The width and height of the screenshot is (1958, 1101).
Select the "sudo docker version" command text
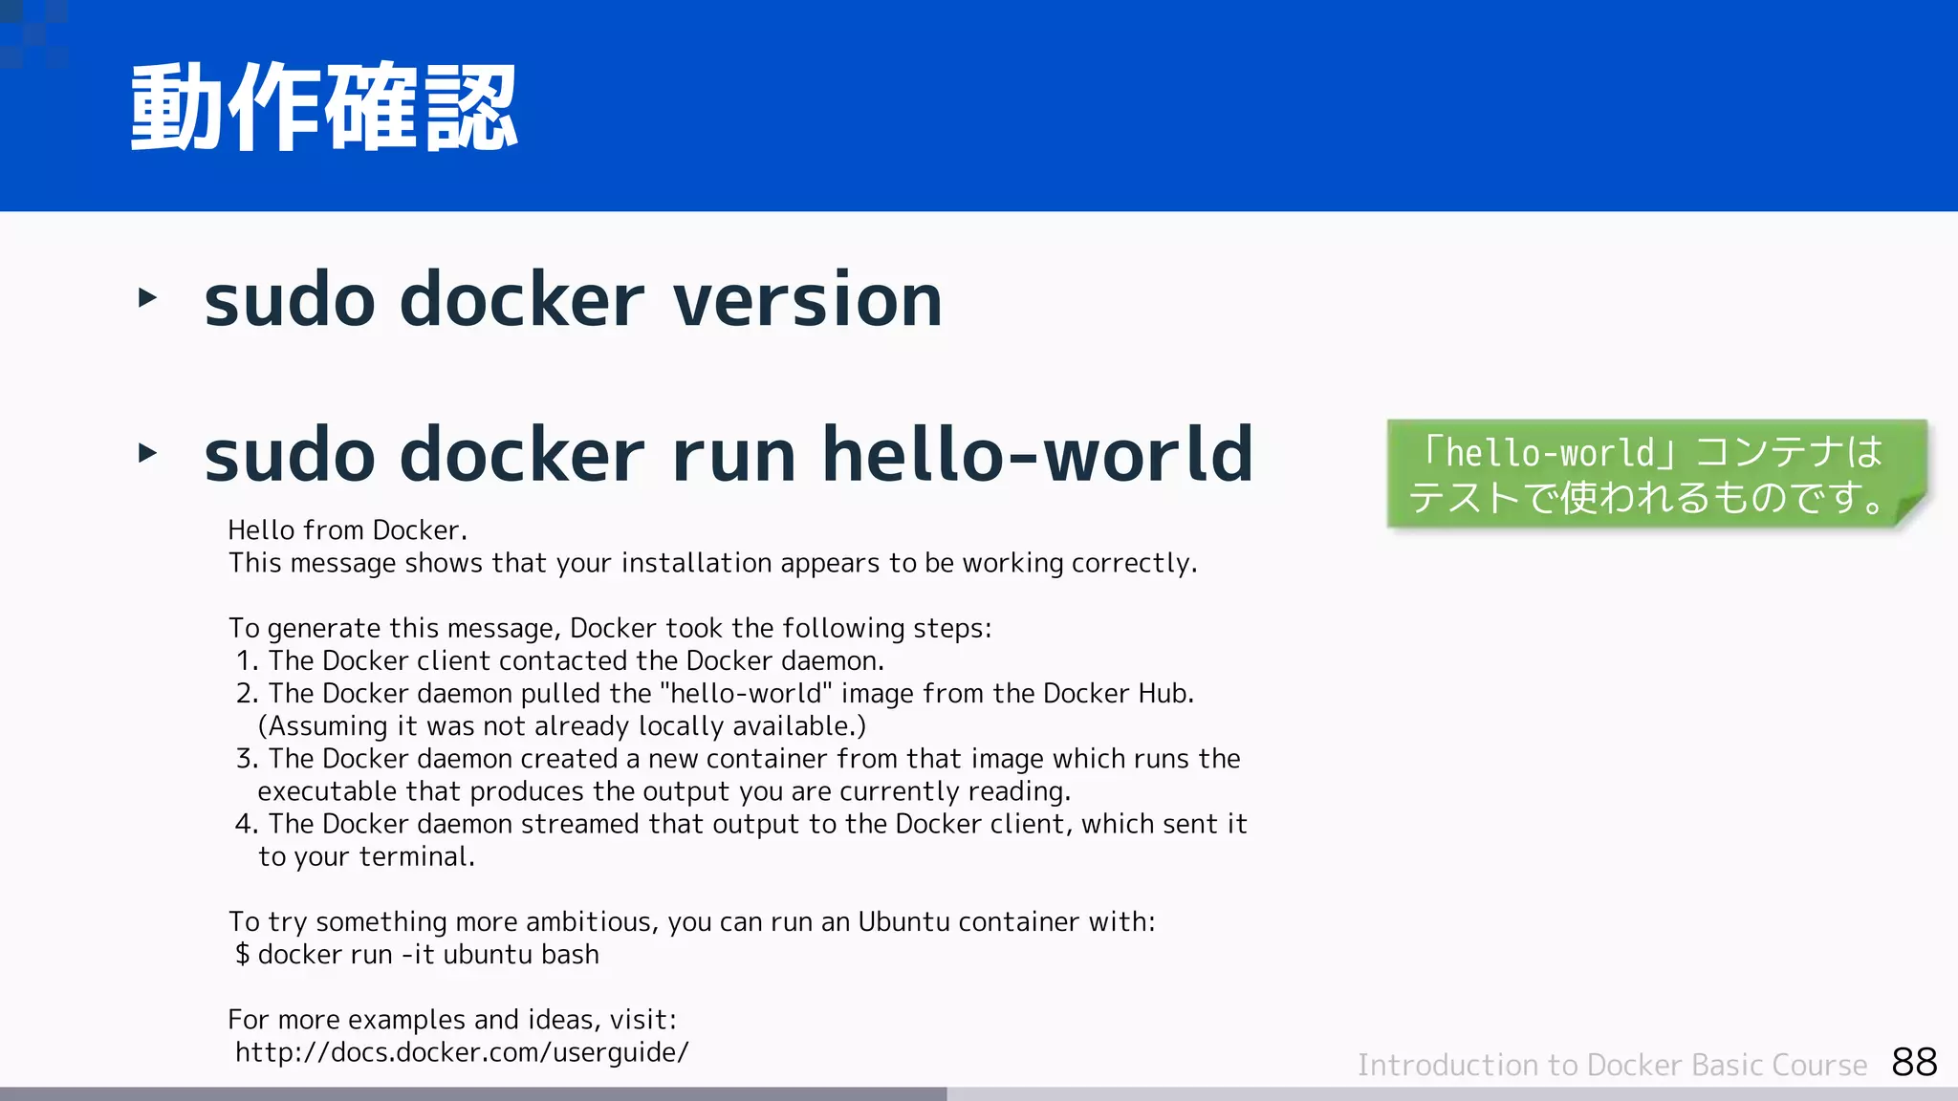click(574, 300)
